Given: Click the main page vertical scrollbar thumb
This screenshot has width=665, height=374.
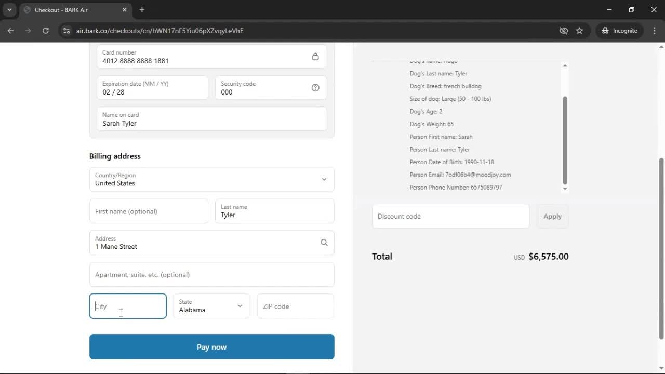Looking at the screenshot, I should point(661,248).
